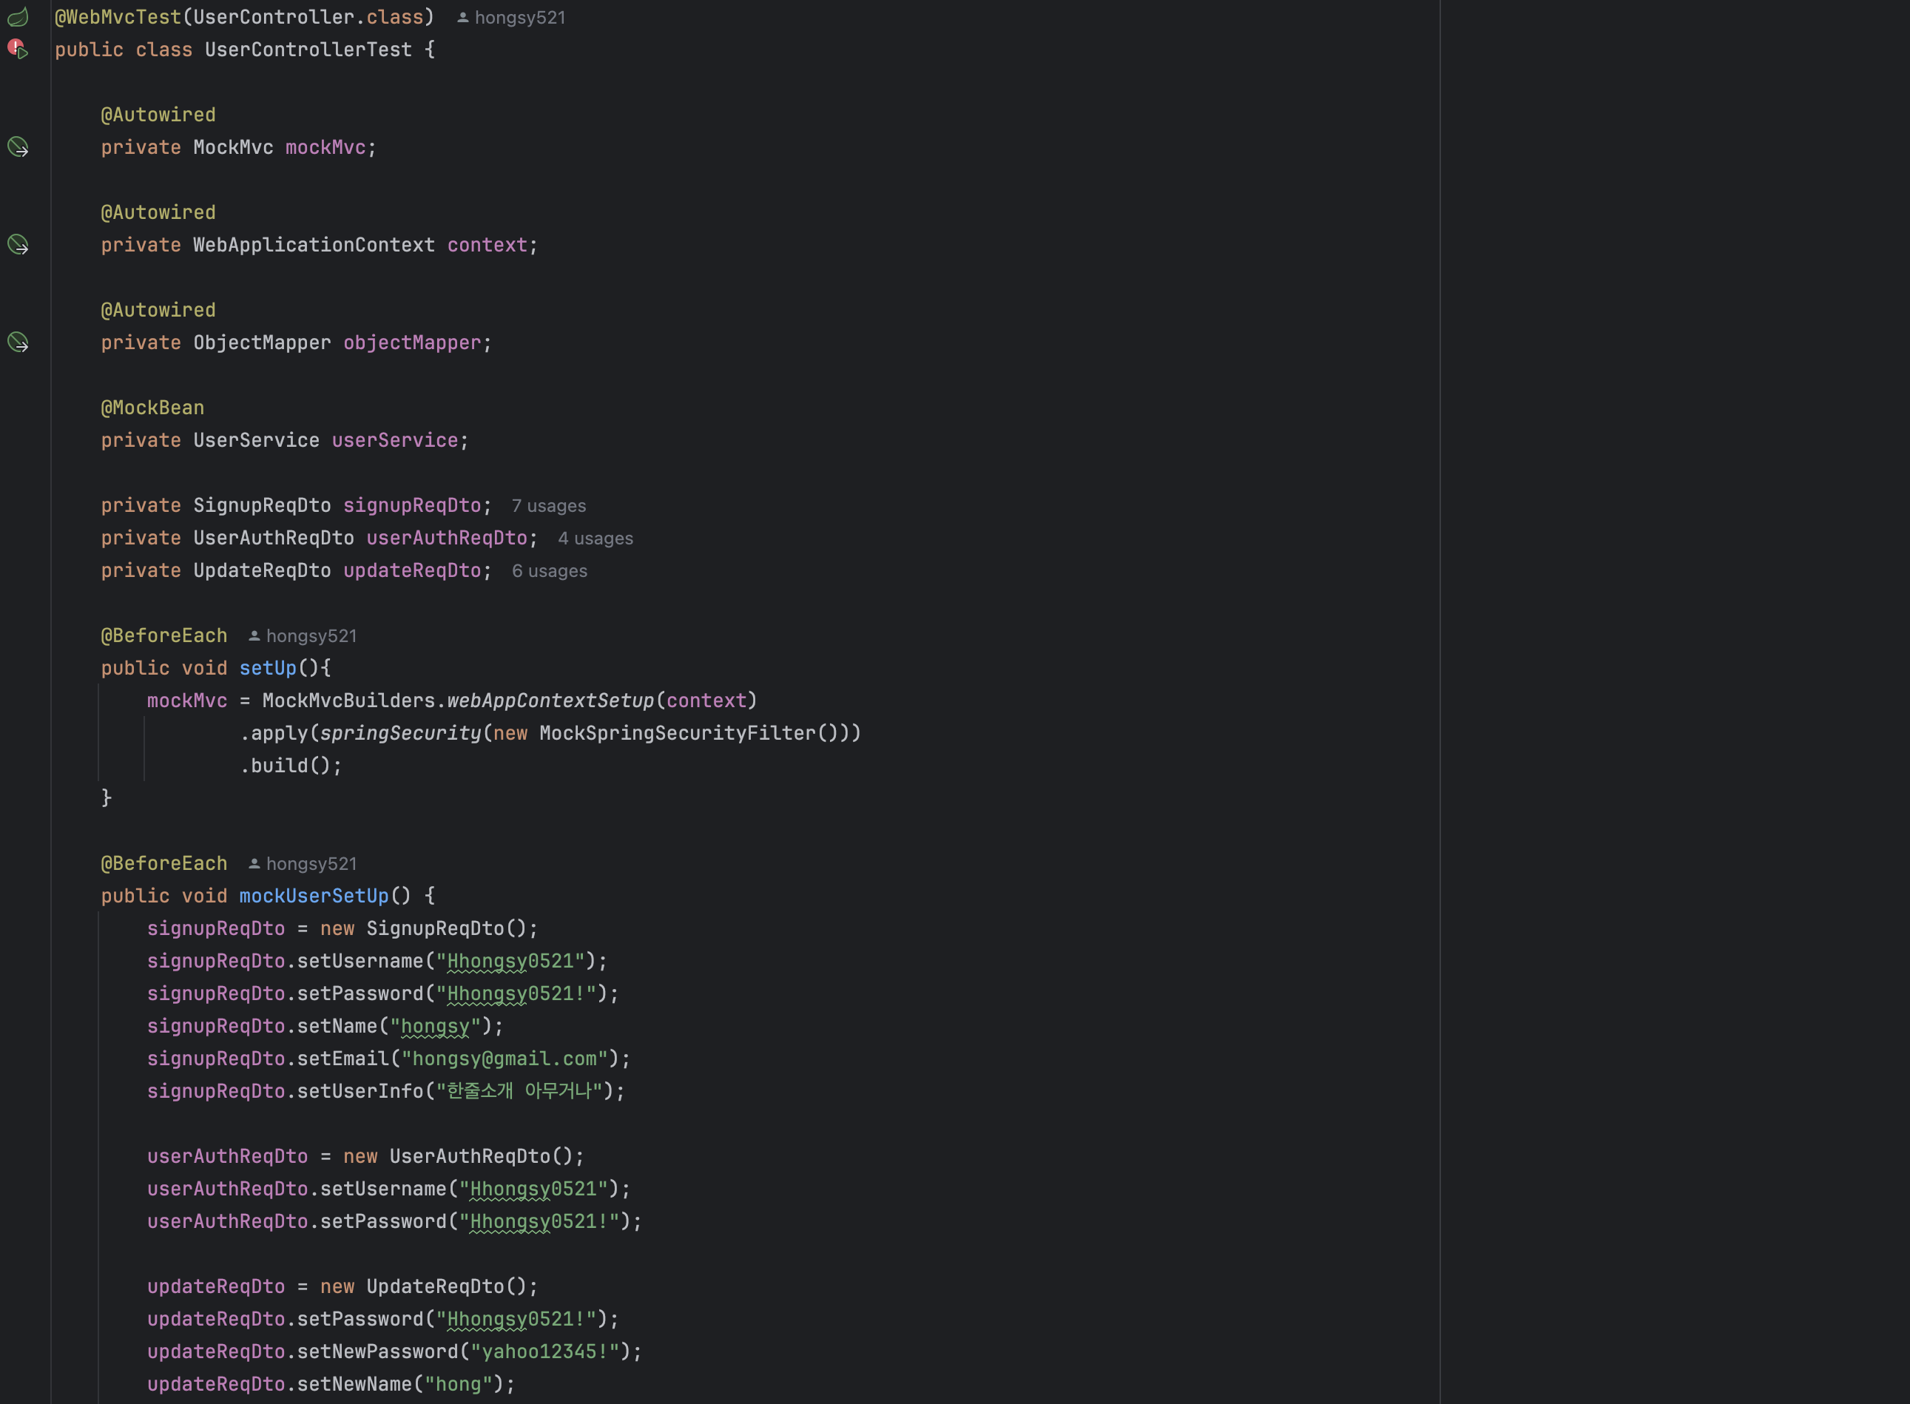Click the @MockBean annotation
Viewport: 1910px width, 1404px height.
click(x=153, y=409)
